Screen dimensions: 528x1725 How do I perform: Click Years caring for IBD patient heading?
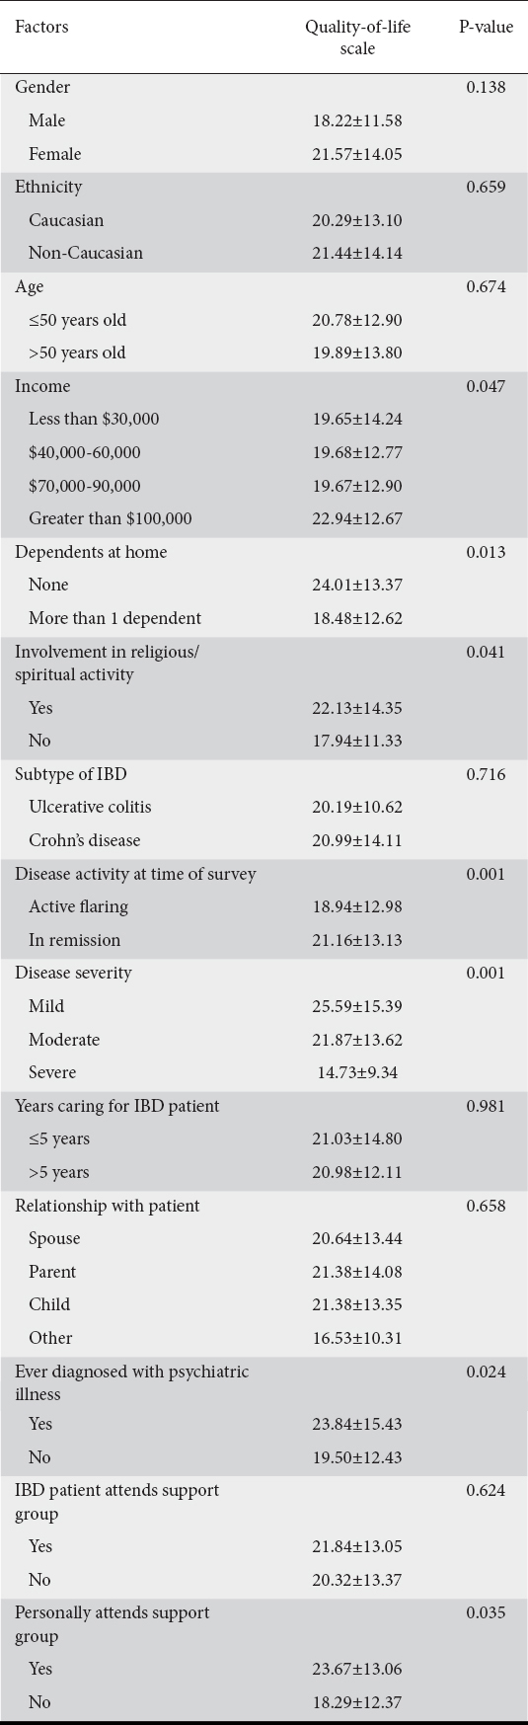[117, 1106]
